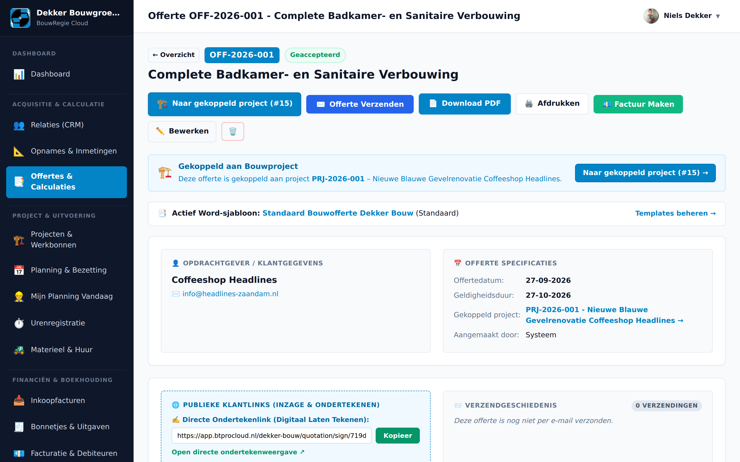Open Offertes & Calculaties in the sidebar

pyautogui.click(x=67, y=182)
